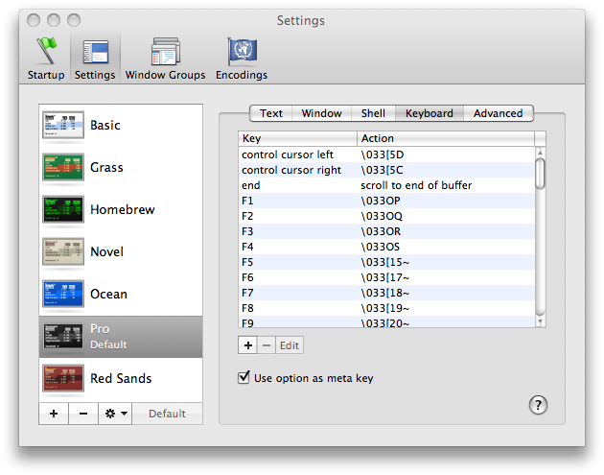Select the 'end' key mapping row

386,185
